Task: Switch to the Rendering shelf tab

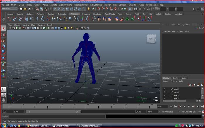Action: (97, 14)
